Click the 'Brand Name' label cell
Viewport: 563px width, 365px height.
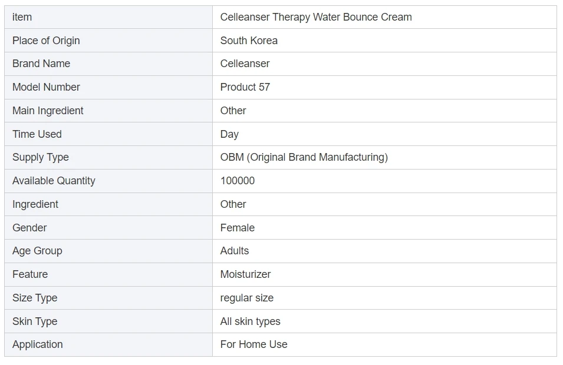41,64
